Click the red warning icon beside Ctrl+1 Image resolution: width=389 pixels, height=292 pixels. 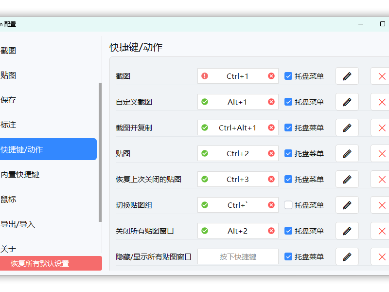[205, 76]
